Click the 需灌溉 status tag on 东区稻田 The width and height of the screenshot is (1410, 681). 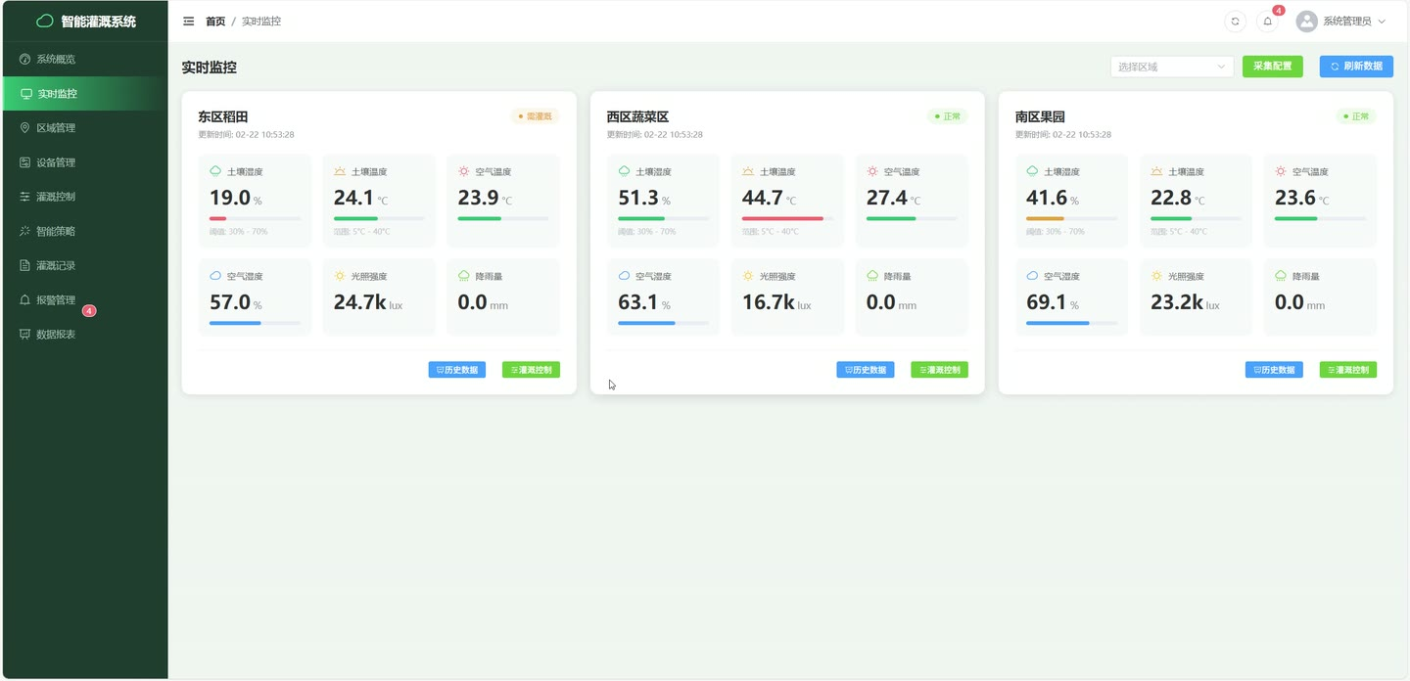535,115
